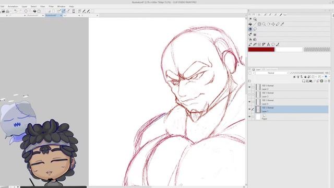
Task: Click the device preview icon in the command bar
Action: [x=74, y=11]
